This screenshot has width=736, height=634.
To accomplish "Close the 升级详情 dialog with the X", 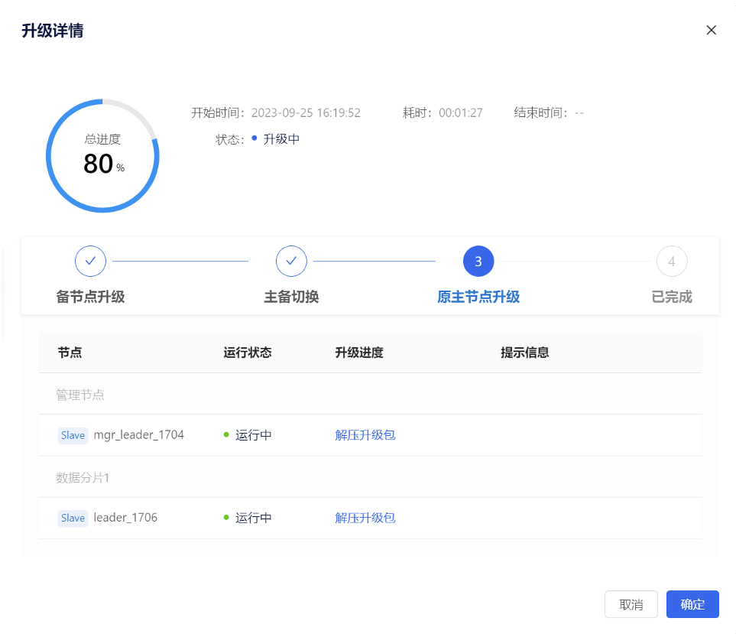I will [711, 30].
